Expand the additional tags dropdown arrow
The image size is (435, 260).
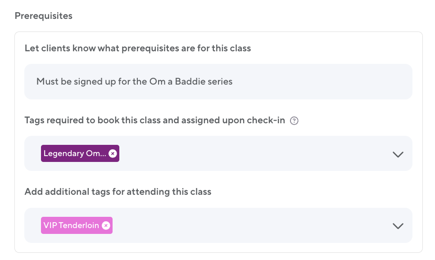click(398, 226)
